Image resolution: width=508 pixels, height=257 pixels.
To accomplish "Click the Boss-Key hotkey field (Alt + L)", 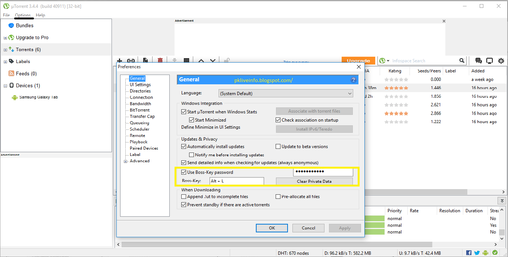I will point(236,181).
